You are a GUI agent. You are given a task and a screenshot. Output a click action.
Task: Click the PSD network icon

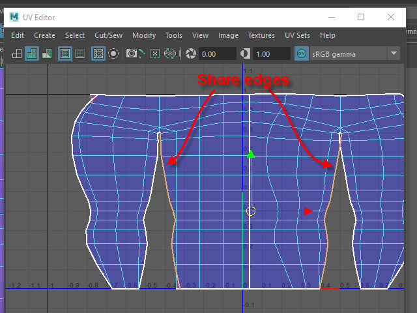171,54
